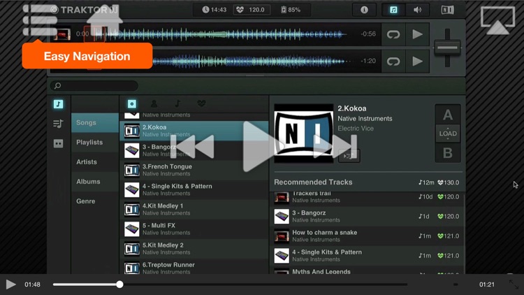The image size is (524, 295).
Task: Skip to previous video with rewind overlay
Action: pos(193,147)
